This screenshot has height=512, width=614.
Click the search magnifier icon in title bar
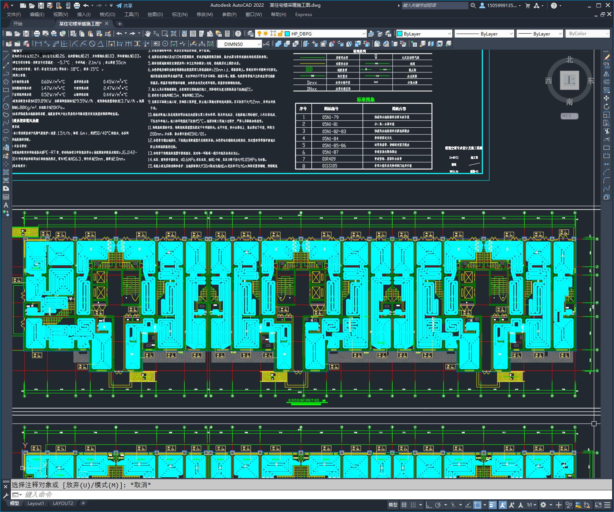(473, 6)
